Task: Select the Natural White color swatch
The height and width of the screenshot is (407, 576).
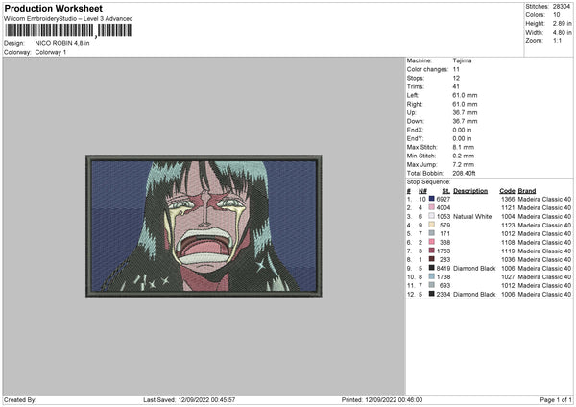Action: pos(432,216)
